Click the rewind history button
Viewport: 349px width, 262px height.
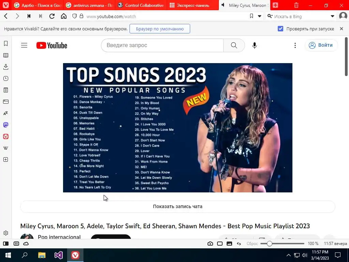pos(29,16)
